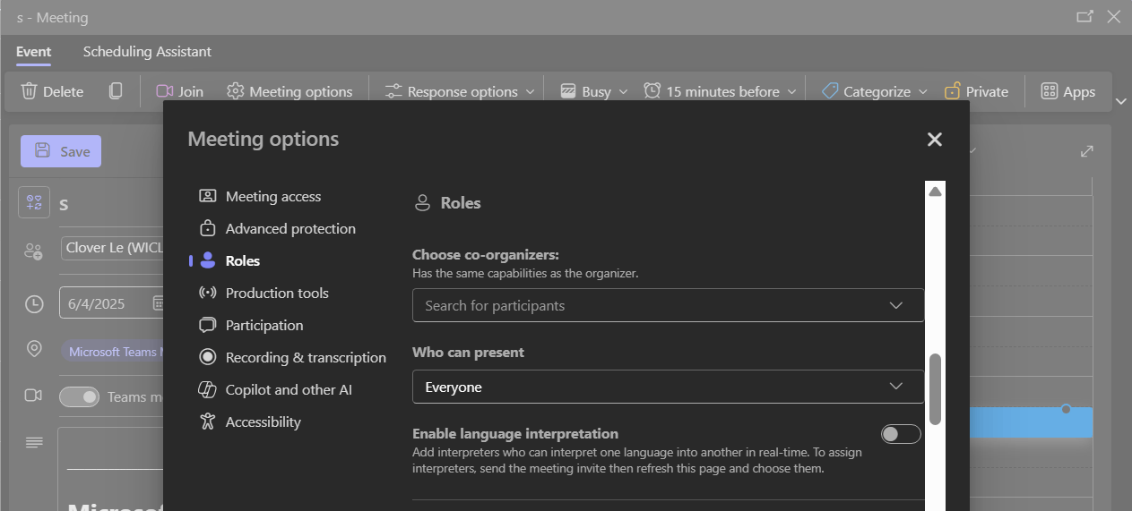Viewport: 1132px width, 511px height.
Task: Click the reminder alarm clock icon
Action: click(x=652, y=91)
